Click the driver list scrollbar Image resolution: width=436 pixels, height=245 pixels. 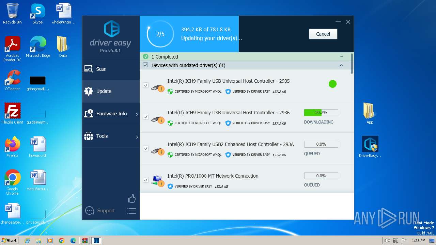pos(352,63)
